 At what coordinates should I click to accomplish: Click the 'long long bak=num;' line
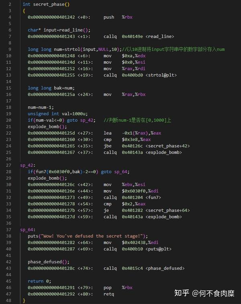51,88
